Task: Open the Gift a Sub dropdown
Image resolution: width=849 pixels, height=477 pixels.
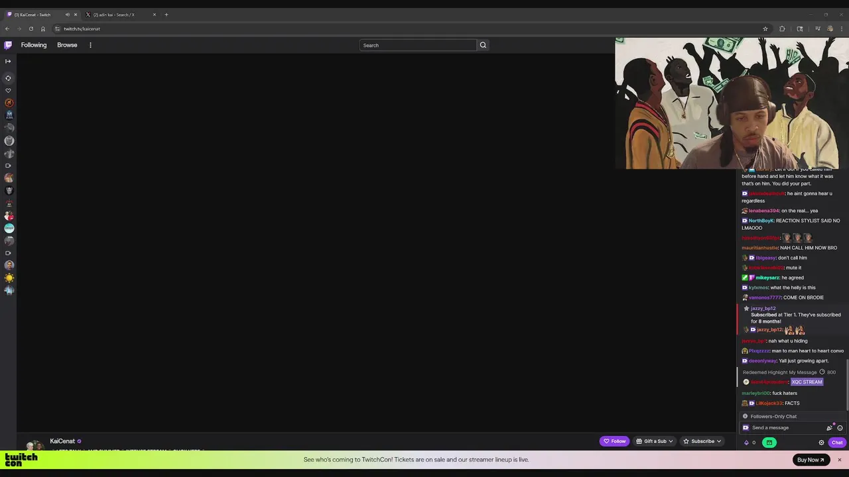Action: coord(655,441)
